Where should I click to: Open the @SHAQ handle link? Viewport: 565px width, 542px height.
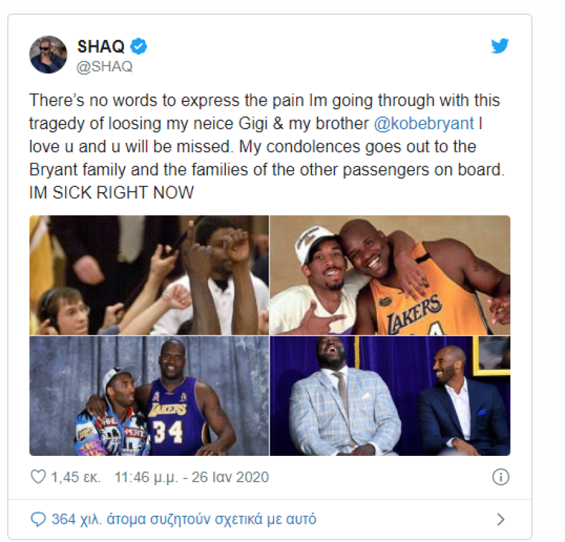point(105,66)
